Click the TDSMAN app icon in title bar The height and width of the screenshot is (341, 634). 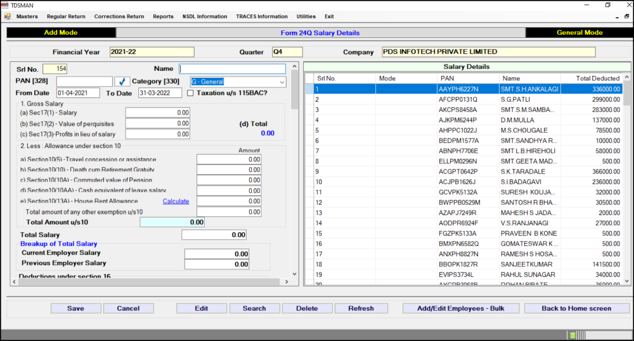pos(5,5)
